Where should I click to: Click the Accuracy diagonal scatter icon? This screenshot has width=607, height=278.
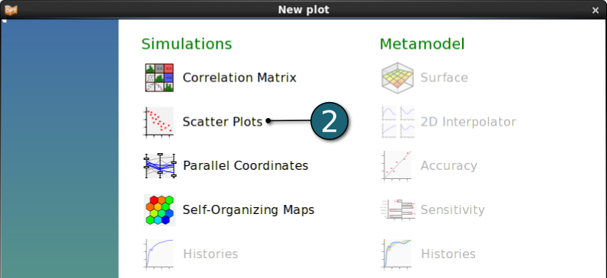[397, 166]
